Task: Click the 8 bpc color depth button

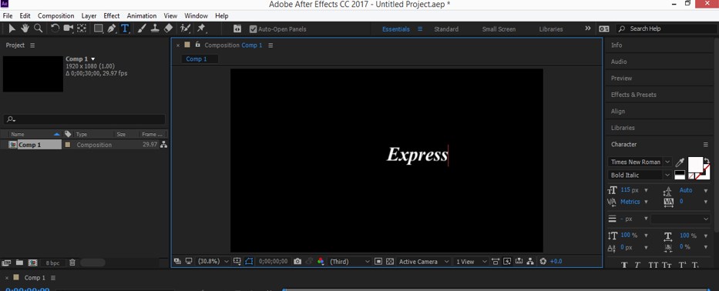Action: click(x=52, y=263)
